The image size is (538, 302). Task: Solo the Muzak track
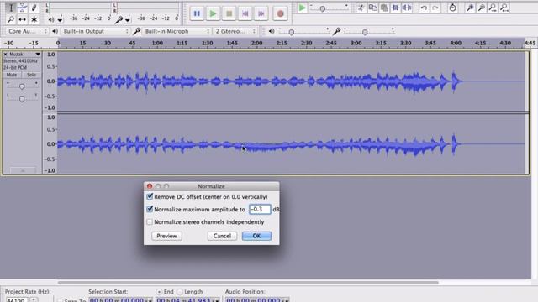[x=31, y=75]
